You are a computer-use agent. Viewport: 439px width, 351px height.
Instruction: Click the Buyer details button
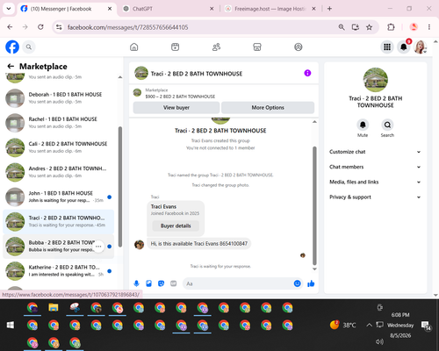click(x=176, y=226)
